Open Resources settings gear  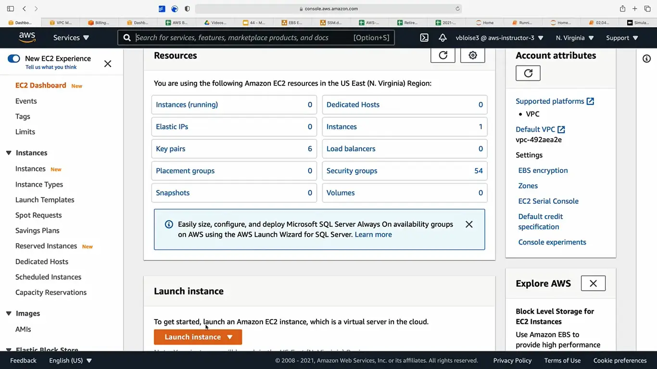473,55
